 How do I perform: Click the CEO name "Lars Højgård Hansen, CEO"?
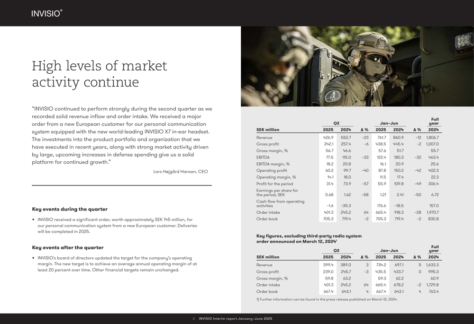point(181,172)
